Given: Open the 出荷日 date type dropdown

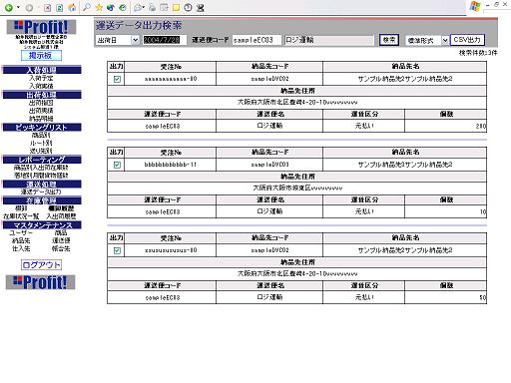Looking at the screenshot, I should click(117, 40).
